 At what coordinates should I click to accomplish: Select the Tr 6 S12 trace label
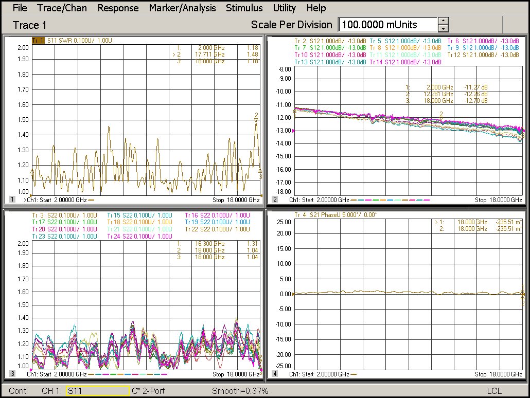[x=483, y=41]
